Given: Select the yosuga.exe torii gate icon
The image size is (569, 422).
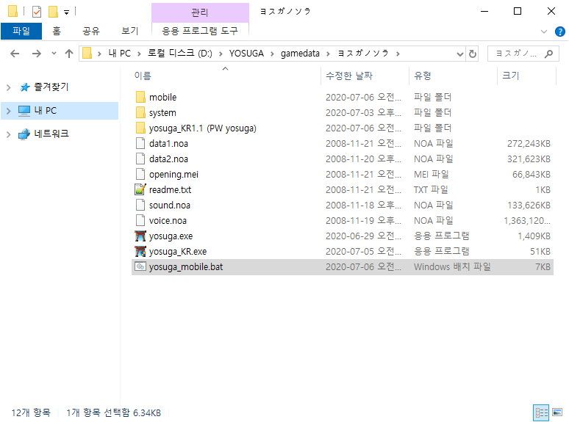Looking at the screenshot, I should pos(140,236).
